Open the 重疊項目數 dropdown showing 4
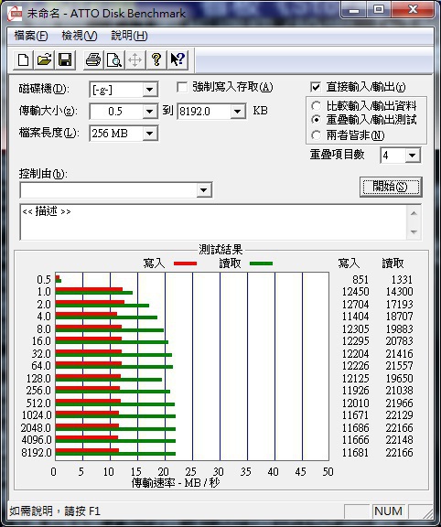441x527 pixels. (x=413, y=156)
